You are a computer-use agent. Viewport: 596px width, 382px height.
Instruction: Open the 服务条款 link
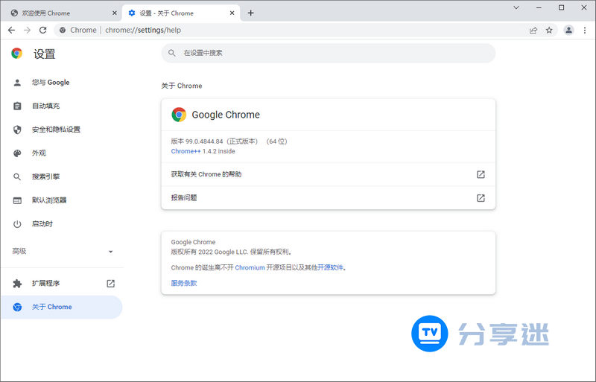click(184, 283)
